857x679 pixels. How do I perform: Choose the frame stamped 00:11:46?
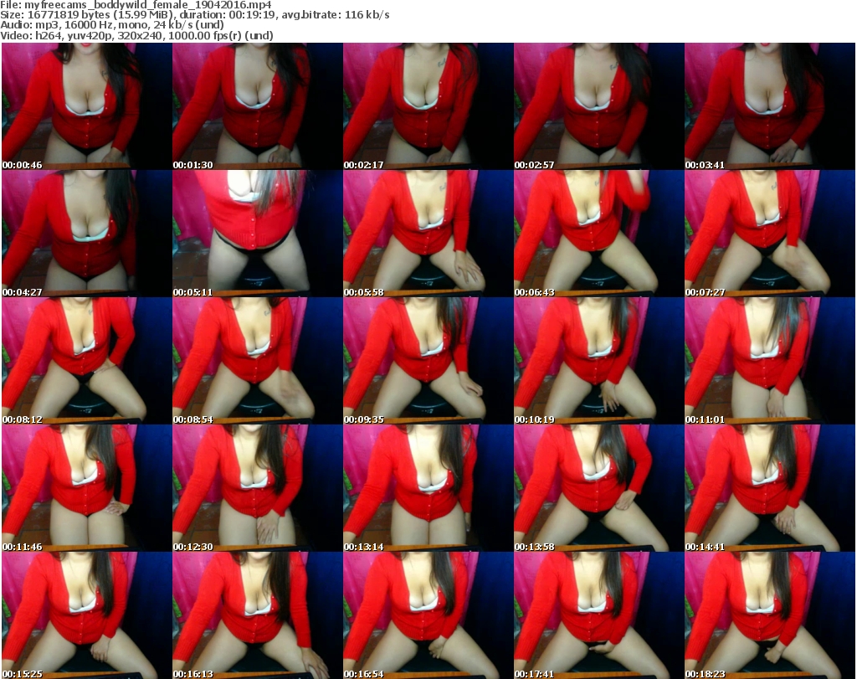87,488
